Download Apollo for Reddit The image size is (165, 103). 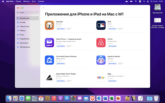click(112, 64)
